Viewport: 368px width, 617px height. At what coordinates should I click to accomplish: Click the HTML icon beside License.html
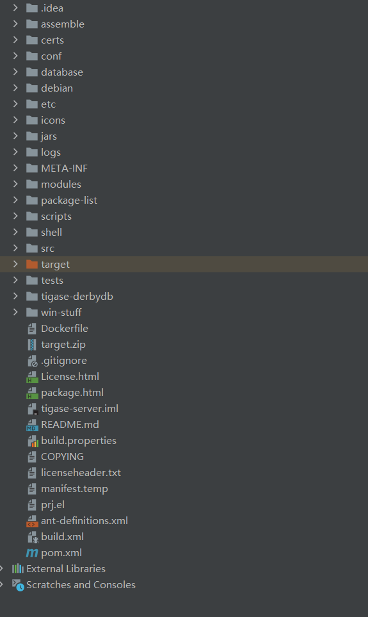click(32, 377)
